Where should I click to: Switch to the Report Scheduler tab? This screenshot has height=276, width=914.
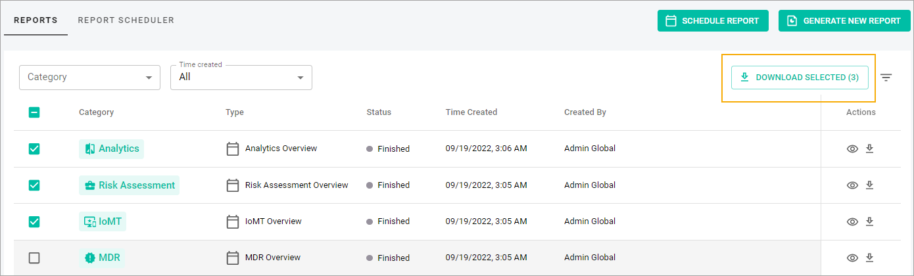pyautogui.click(x=126, y=20)
